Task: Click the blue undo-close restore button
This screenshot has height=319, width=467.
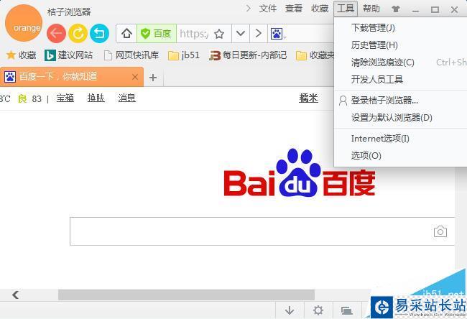Action: click(x=99, y=33)
